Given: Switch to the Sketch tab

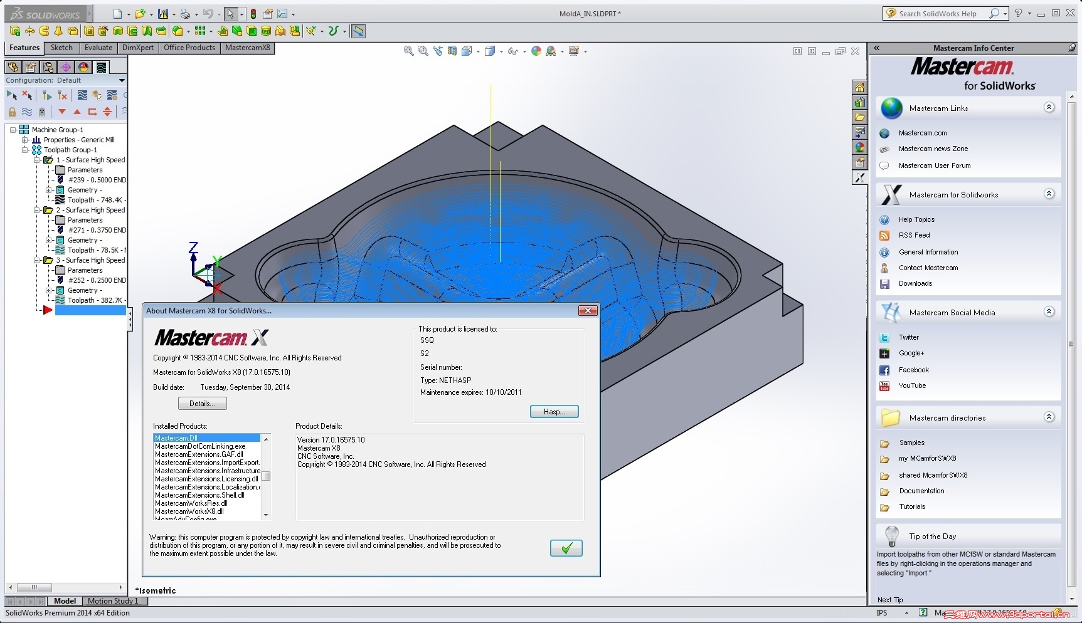Looking at the screenshot, I should pos(61,48).
